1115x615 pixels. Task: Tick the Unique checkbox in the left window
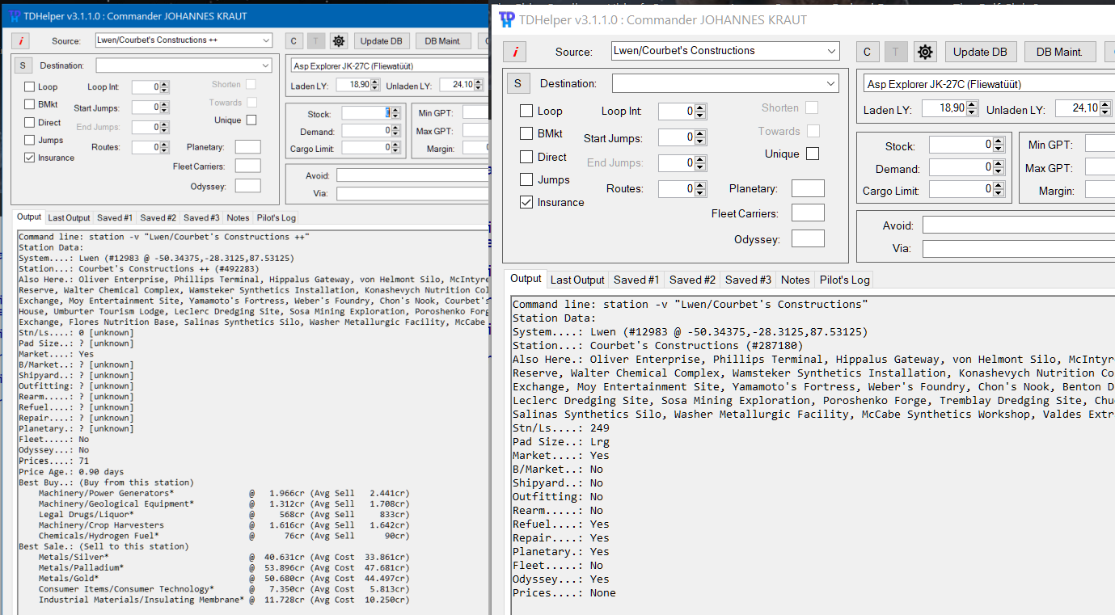pos(251,120)
